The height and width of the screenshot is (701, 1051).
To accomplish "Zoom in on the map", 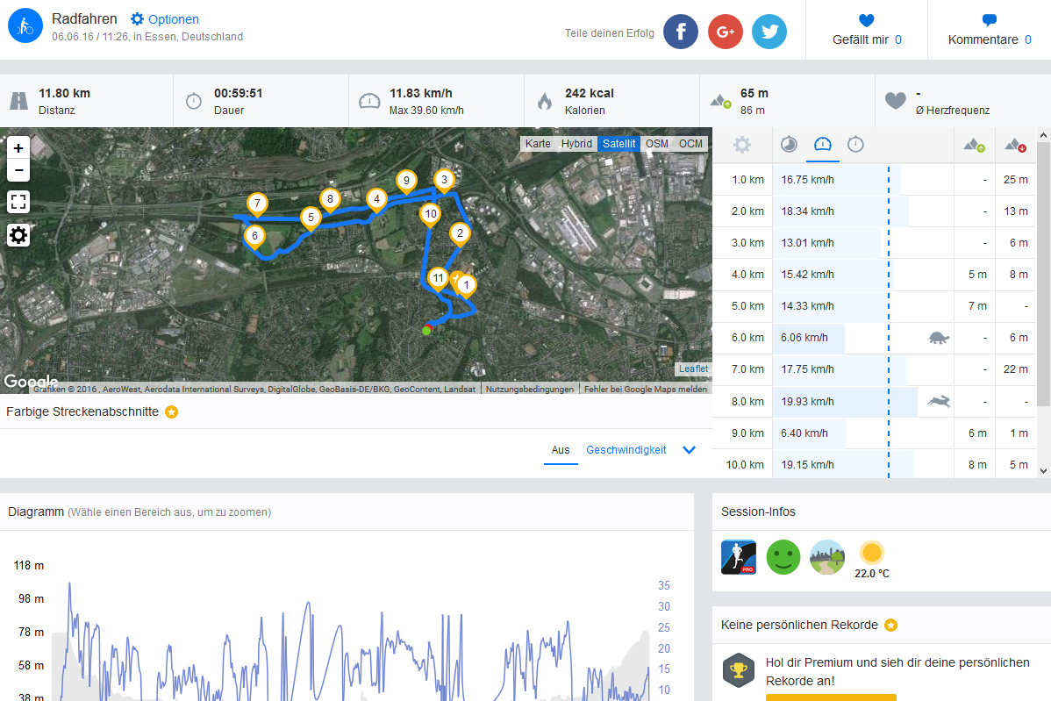I will [18, 148].
